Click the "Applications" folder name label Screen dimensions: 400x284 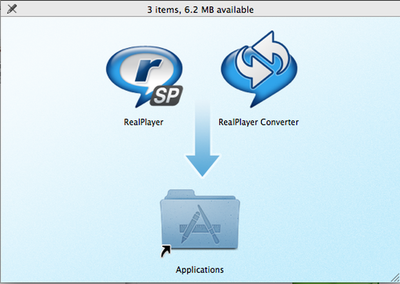pos(200,270)
